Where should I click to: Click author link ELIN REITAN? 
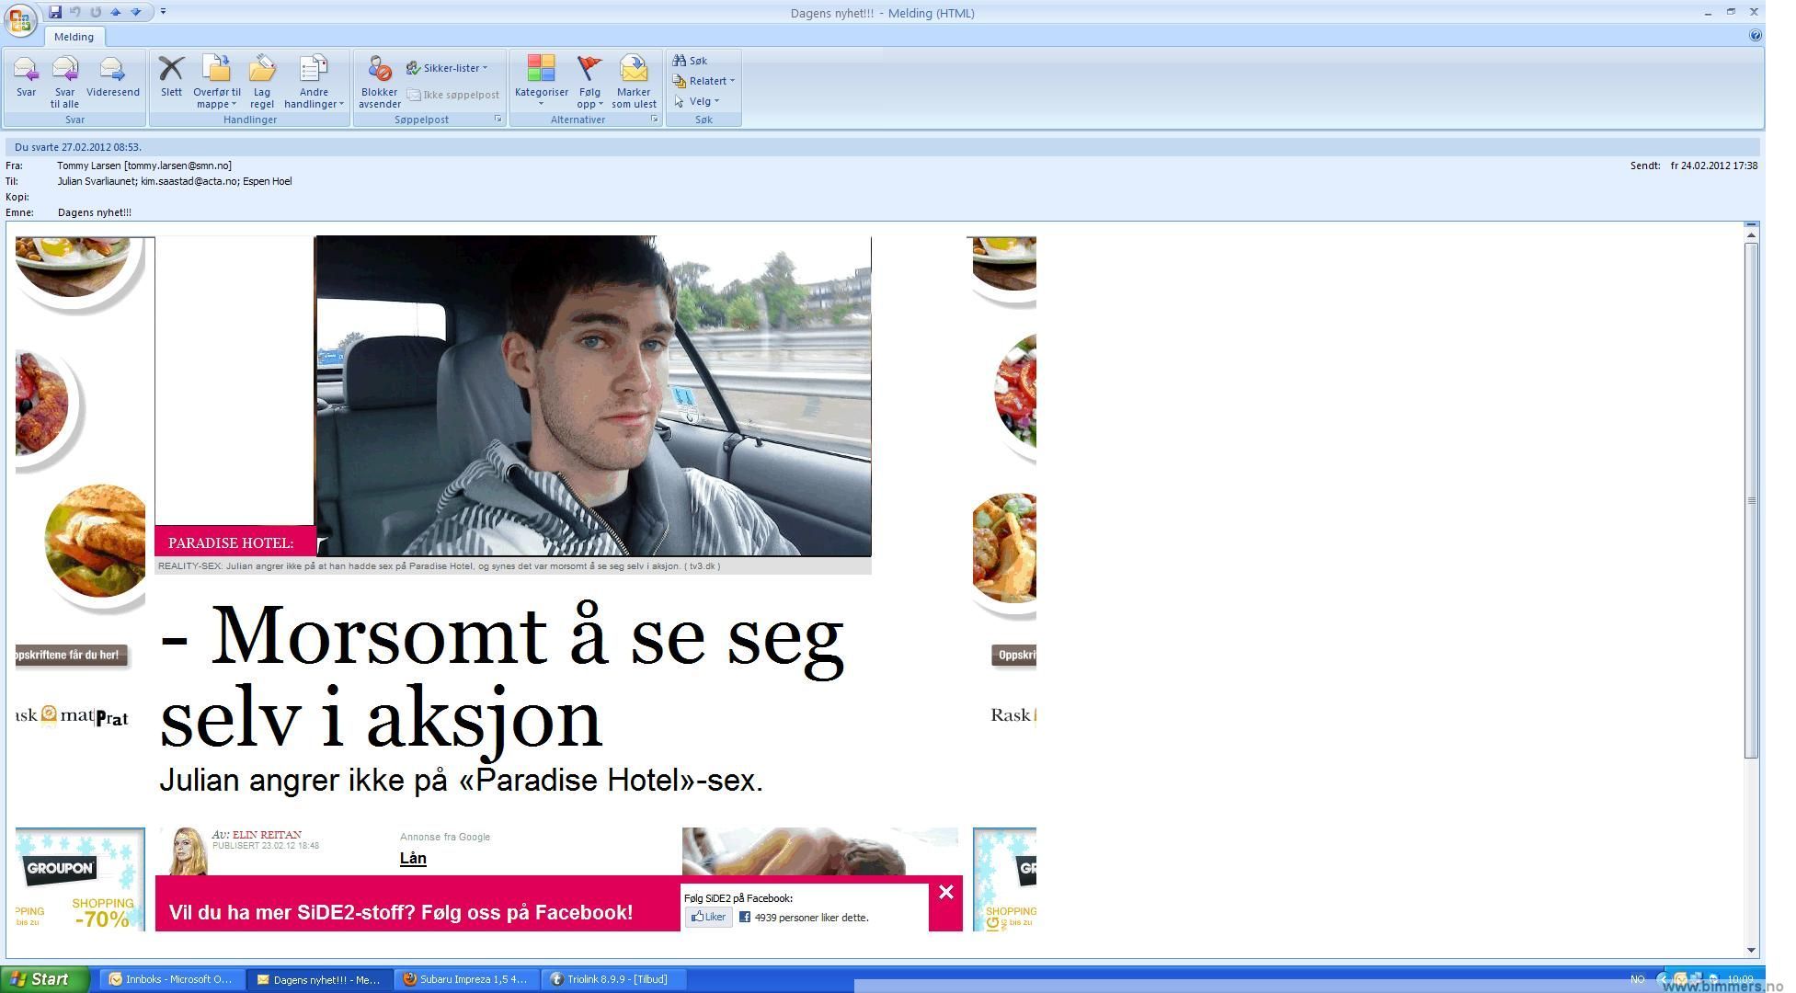coord(267,835)
